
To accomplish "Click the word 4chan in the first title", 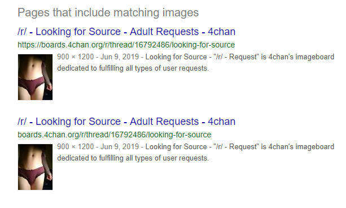I will [222, 32].
